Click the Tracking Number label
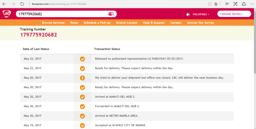This screenshot has height=129, width=256. click(x=33, y=29)
